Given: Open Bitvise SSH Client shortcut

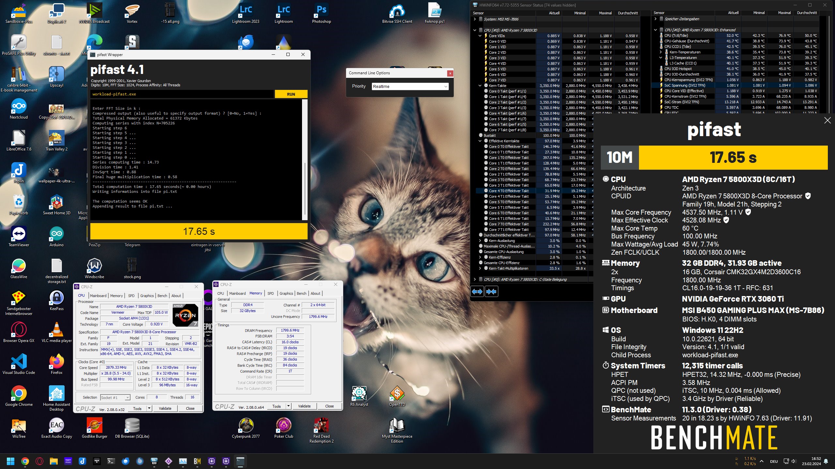Looking at the screenshot, I should pyautogui.click(x=397, y=13).
